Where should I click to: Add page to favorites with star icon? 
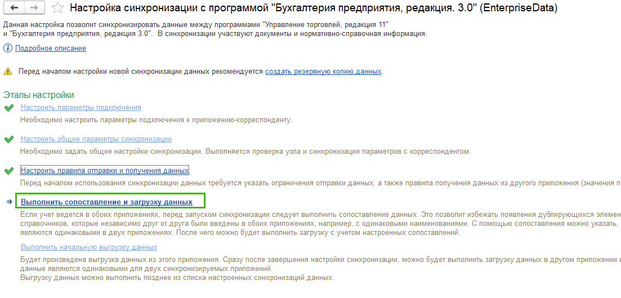pos(57,7)
